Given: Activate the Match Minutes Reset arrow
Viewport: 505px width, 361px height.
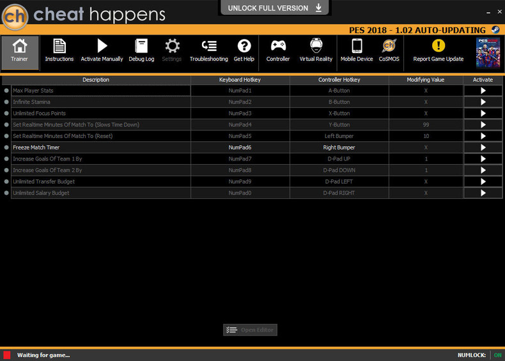Looking at the screenshot, I should coord(483,136).
